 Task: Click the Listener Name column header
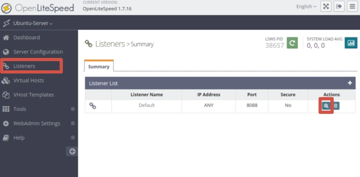point(147,95)
